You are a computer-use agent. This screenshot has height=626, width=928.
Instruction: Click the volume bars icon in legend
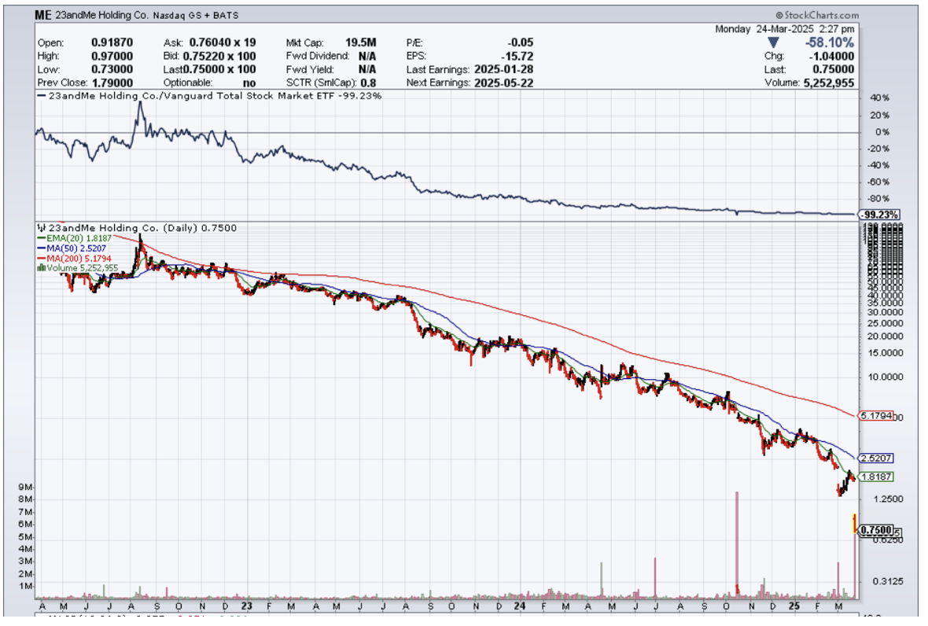tap(40, 267)
